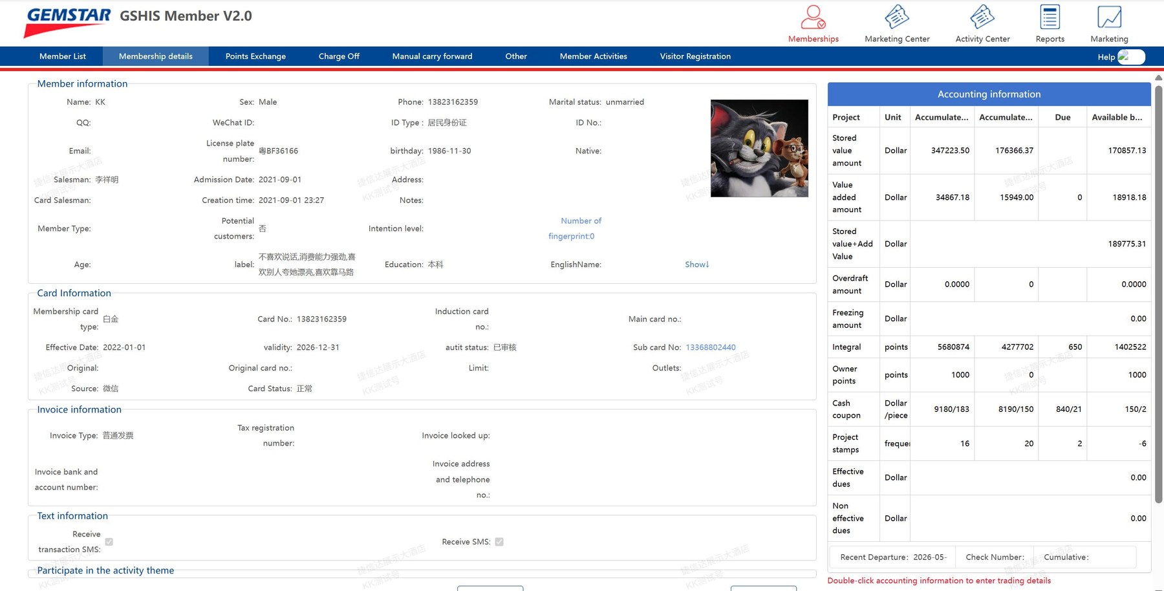The width and height of the screenshot is (1164, 591).
Task: Open the Activity Center ticket icon
Action: coord(982,17)
